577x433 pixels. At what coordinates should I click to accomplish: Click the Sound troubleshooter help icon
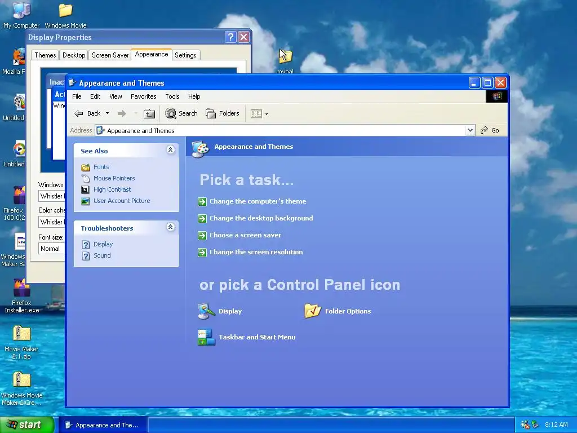pos(86,256)
